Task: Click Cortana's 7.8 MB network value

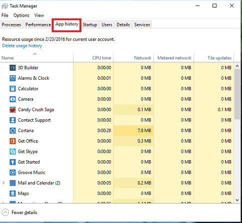Action: [x=144, y=131]
